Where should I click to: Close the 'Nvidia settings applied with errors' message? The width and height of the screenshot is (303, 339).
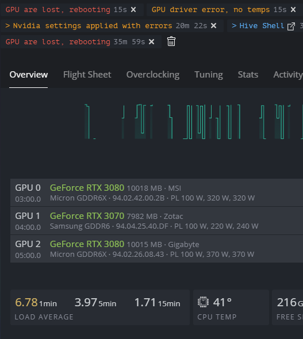tap(213, 26)
